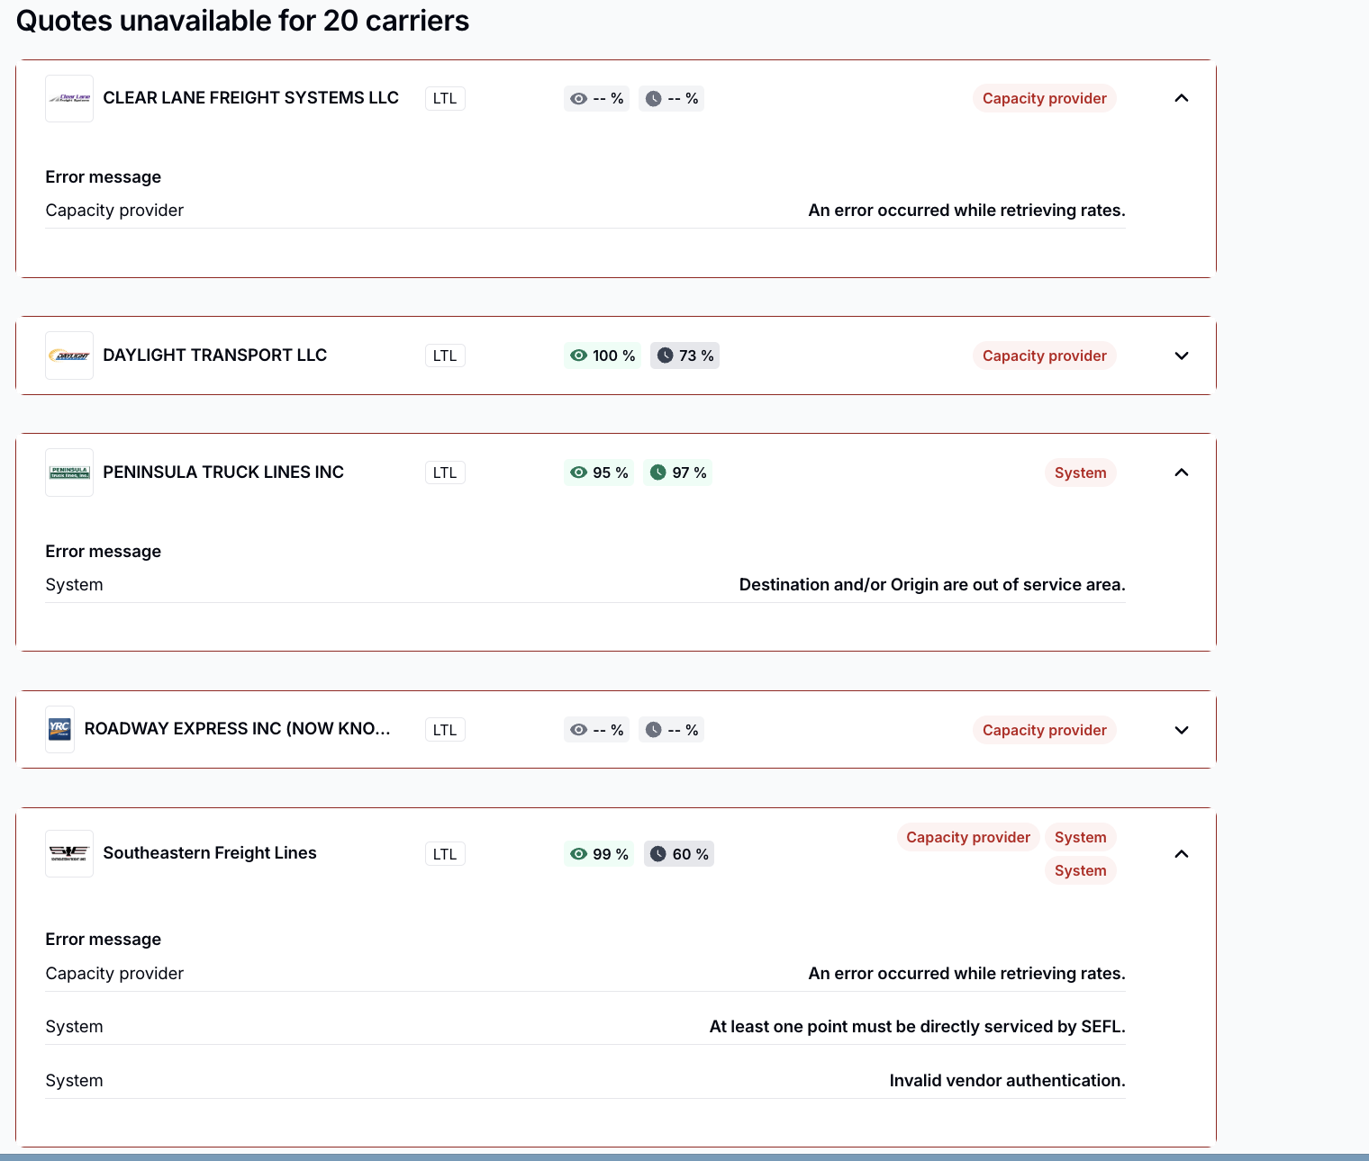This screenshot has width=1369, height=1161.
Task: Click the Southeastern Freight Lines logo
Action: (69, 853)
